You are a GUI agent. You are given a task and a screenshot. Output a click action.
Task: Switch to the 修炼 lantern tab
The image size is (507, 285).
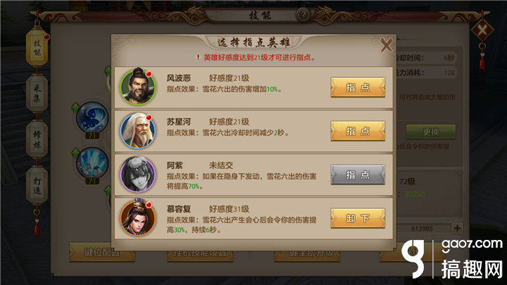(x=37, y=139)
